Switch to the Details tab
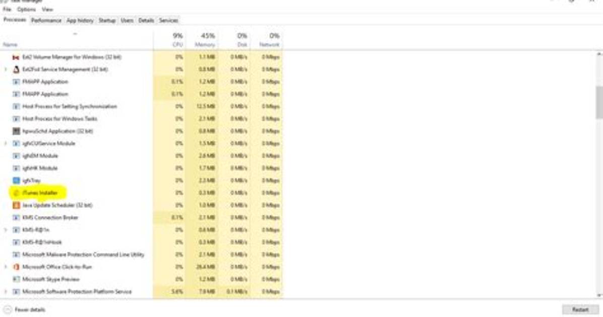 point(146,20)
